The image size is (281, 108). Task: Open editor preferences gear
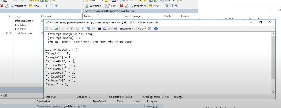150,28
